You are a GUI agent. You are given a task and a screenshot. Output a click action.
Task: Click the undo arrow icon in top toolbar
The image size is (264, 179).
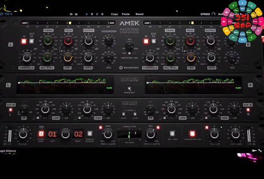pos(71,14)
